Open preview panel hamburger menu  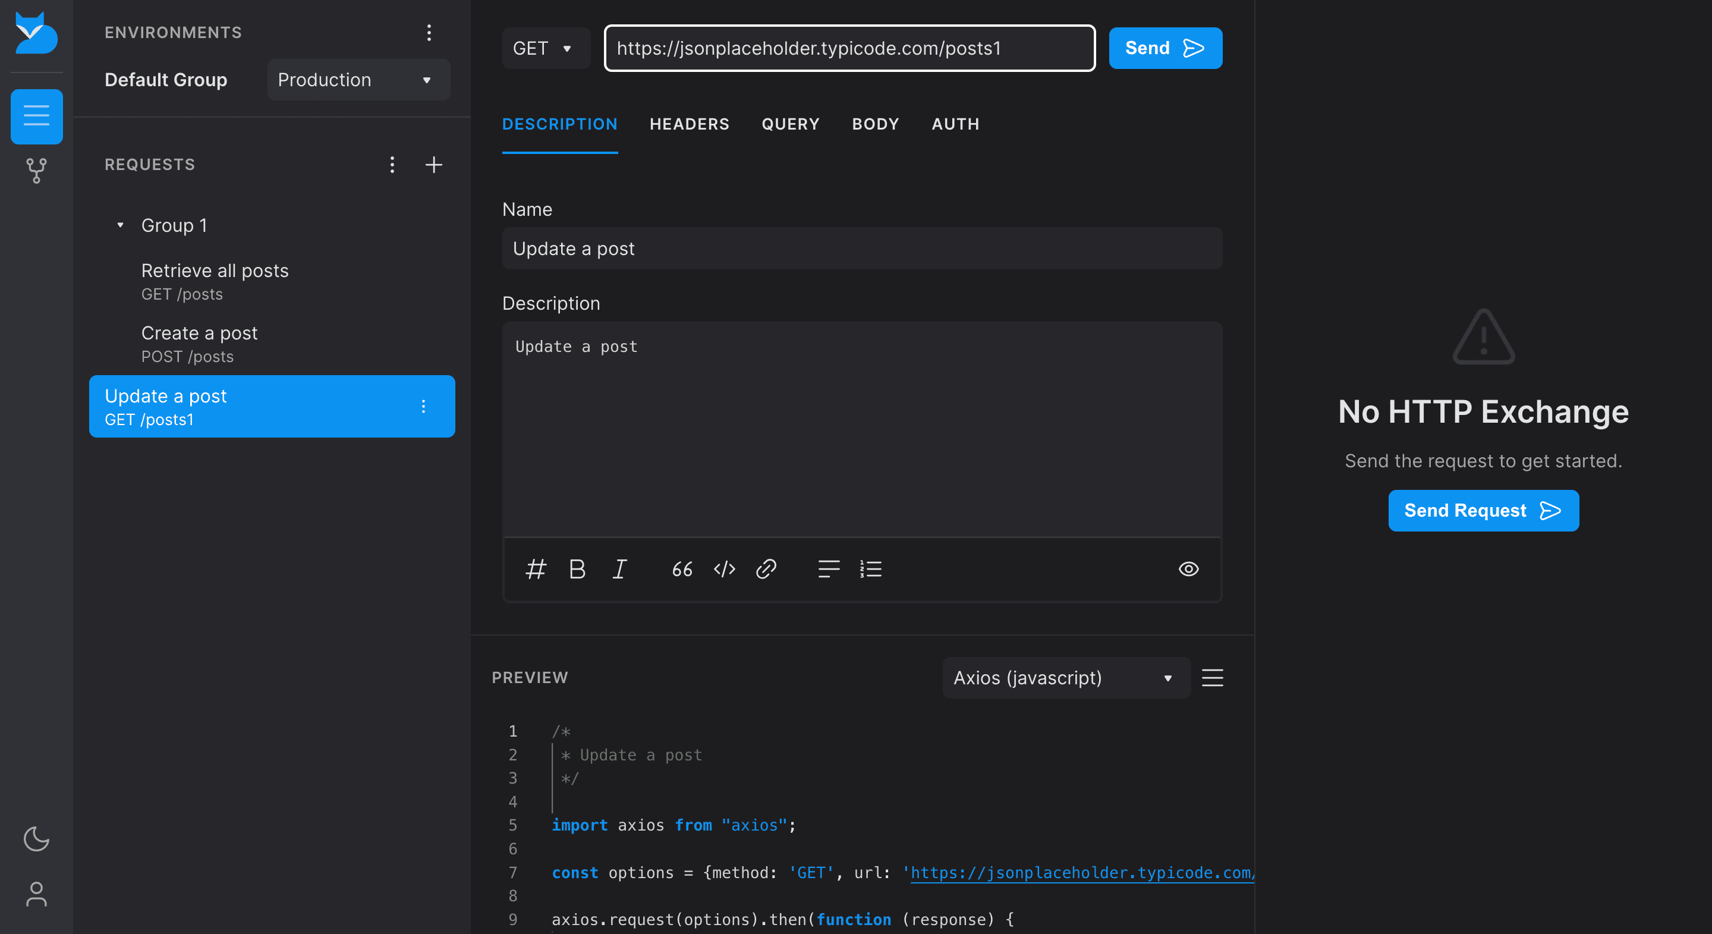click(x=1212, y=677)
